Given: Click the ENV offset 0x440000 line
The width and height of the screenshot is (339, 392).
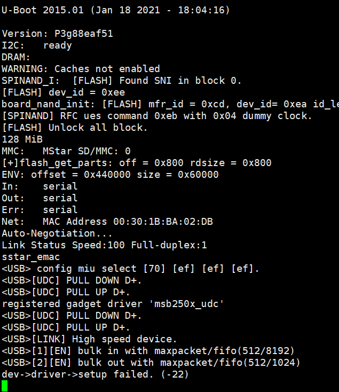Looking at the screenshot, I should pyautogui.click(x=110, y=175).
